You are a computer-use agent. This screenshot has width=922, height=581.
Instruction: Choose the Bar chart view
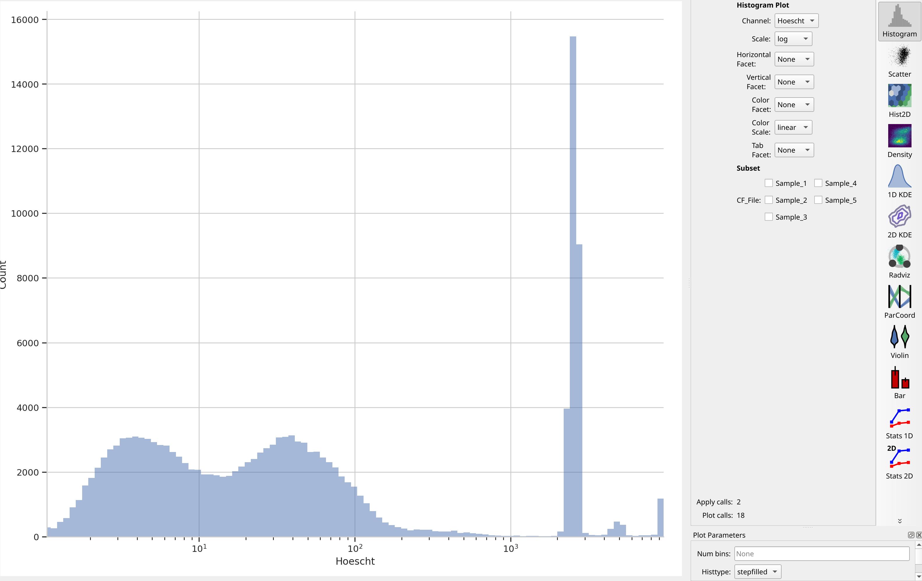[x=899, y=383]
